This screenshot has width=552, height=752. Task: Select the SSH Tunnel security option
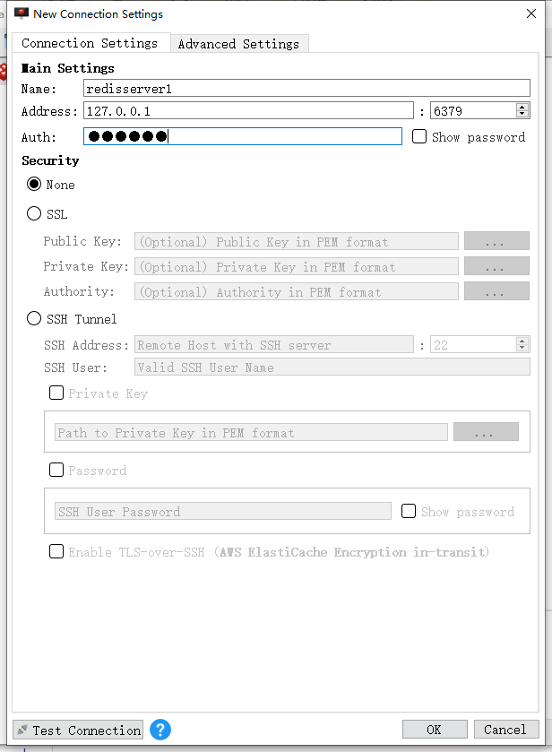[32, 319]
